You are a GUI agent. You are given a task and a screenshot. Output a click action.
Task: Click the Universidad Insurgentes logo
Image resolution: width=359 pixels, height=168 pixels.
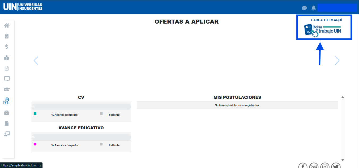(x=23, y=7)
